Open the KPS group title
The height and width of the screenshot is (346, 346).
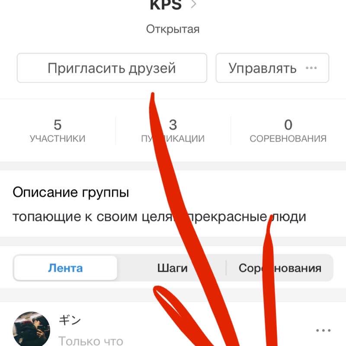click(166, 4)
